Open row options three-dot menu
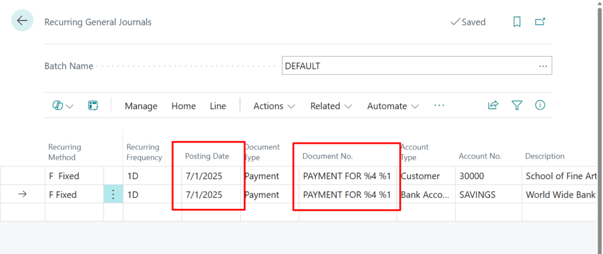603x254 pixels. pyautogui.click(x=113, y=194)
